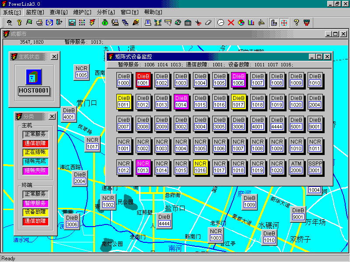Click the clock toolbar icon
The height and width of the screenshot is (262, 350).
coord(220,22)
